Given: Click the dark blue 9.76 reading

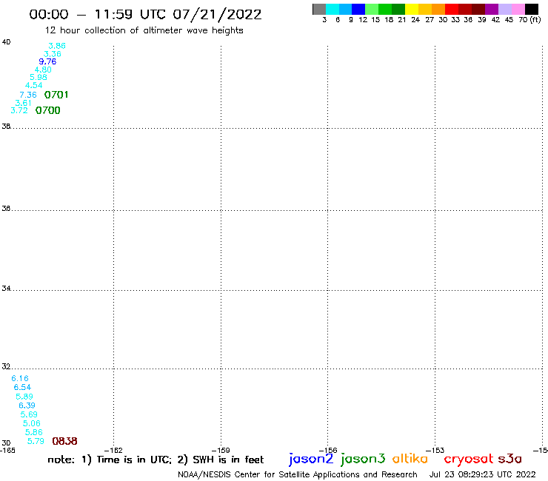Looking at the screenshot, I should click(x=47, y=61).
